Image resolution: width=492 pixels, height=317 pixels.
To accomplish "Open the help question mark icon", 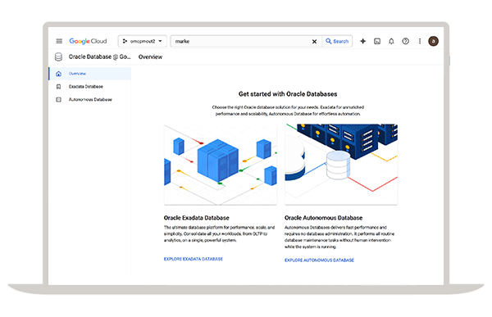I will pos(405,41).
